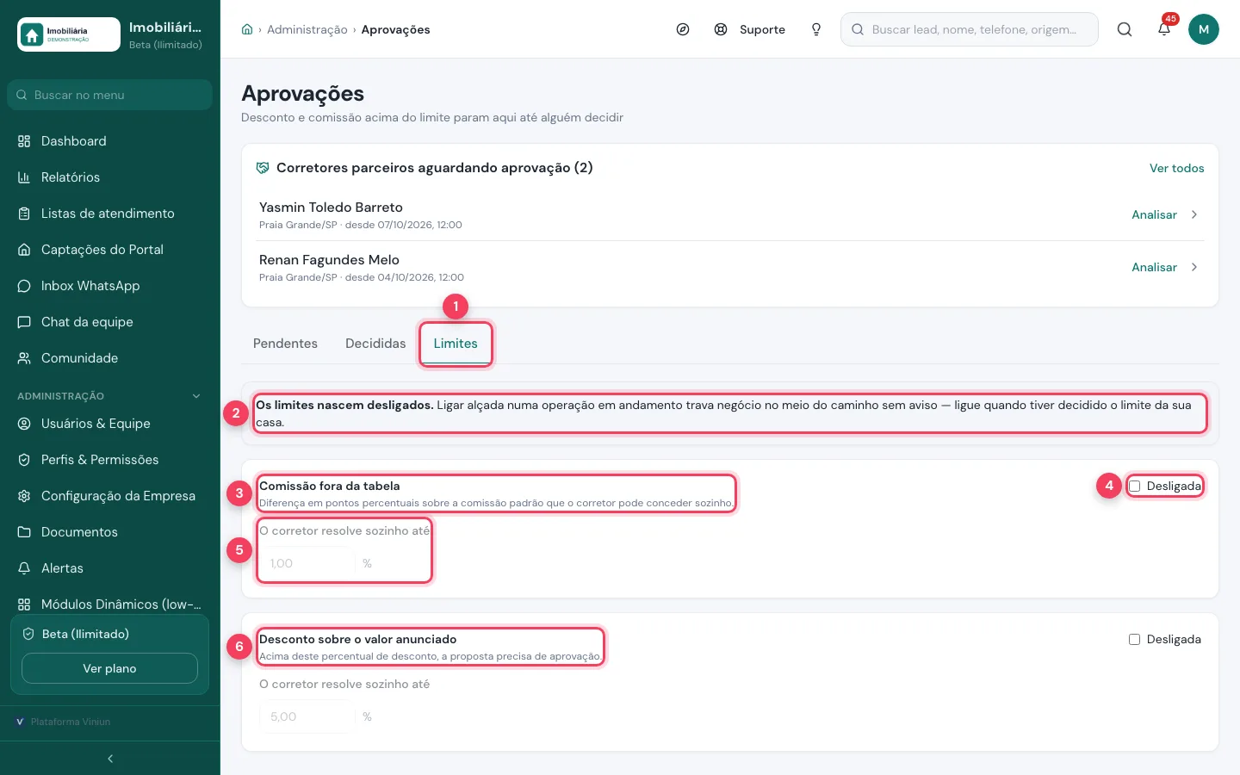This screenshot has width=1240, height=775.
Task: Open Configuração da Empresa
Action: 110,496
